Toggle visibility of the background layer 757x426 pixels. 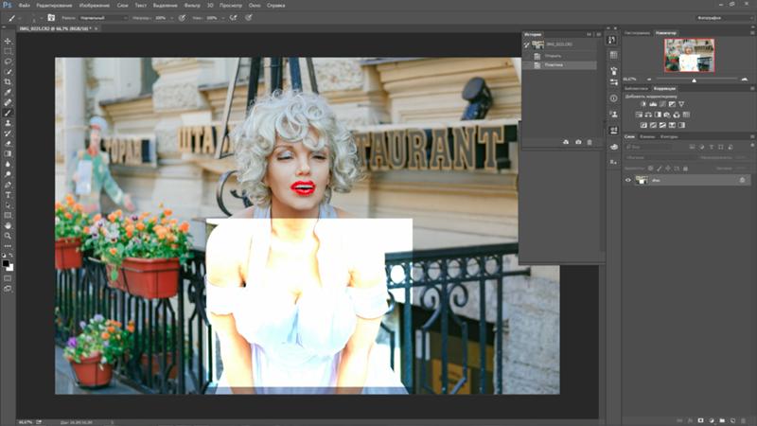tap(628, 179)
